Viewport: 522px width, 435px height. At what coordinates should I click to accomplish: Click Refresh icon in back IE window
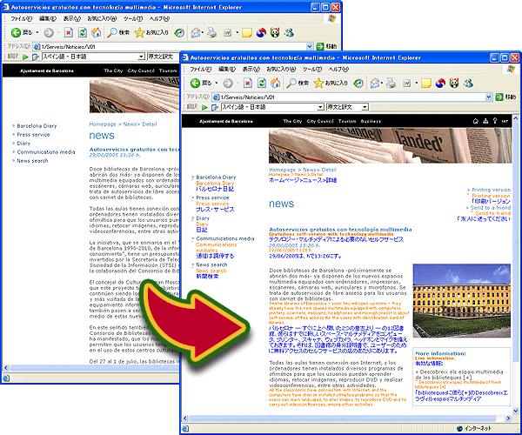83,32
